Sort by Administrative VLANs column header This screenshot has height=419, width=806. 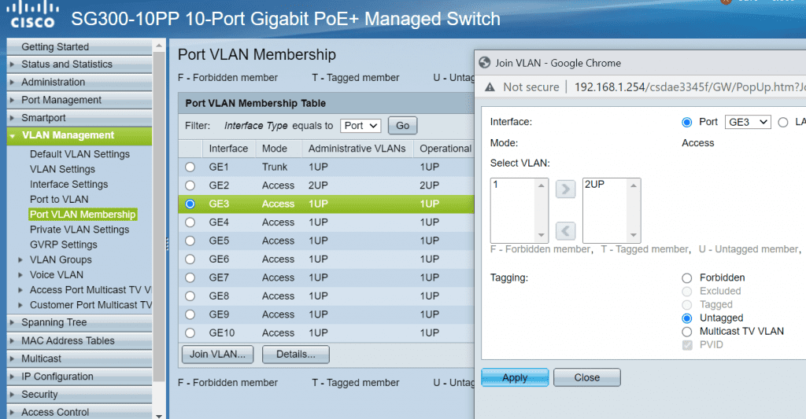click(x=357, y=149)
